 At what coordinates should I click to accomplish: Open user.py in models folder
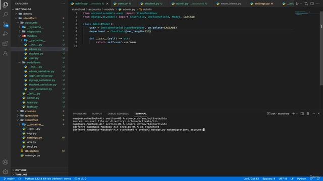33,58
